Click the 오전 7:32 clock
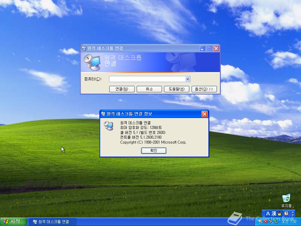This screenshot has height=226, width=301. tap(289, 221)
